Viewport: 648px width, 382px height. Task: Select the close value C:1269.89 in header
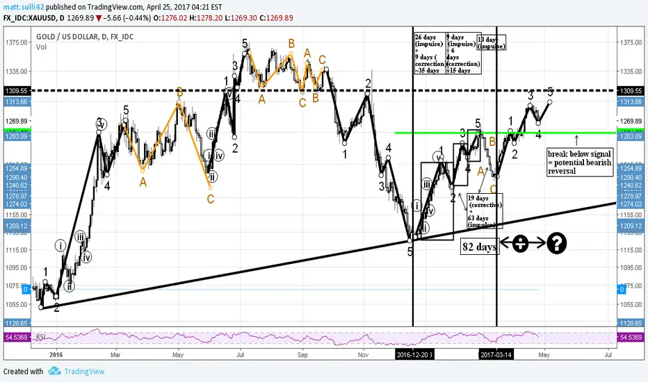(276, 18)
